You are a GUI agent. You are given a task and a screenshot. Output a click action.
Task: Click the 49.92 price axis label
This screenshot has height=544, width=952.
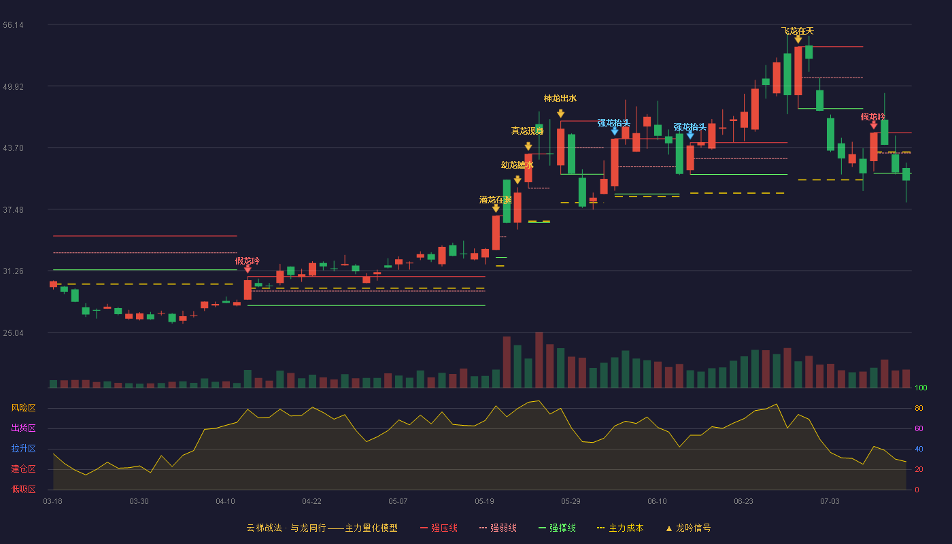coord(13,86)
